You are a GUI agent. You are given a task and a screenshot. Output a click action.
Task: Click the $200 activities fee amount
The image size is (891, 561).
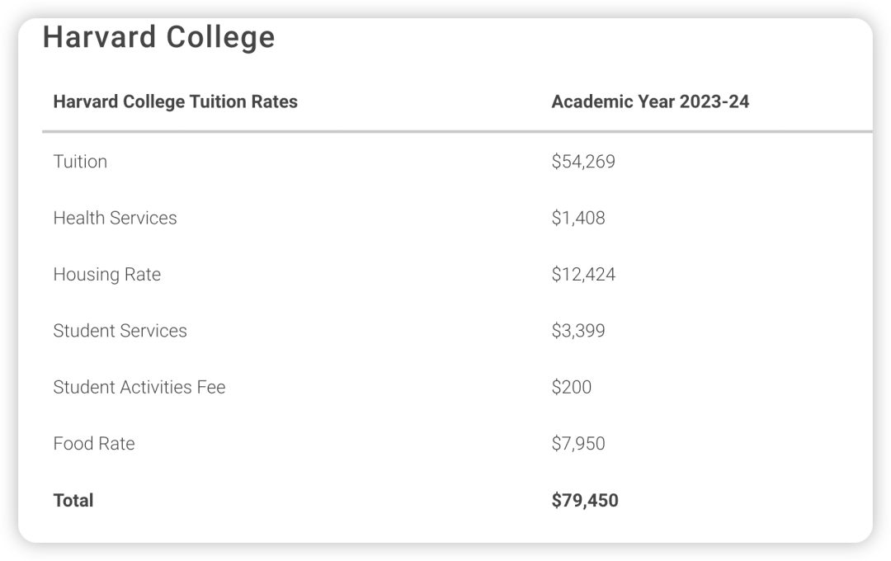click(572, 387)
